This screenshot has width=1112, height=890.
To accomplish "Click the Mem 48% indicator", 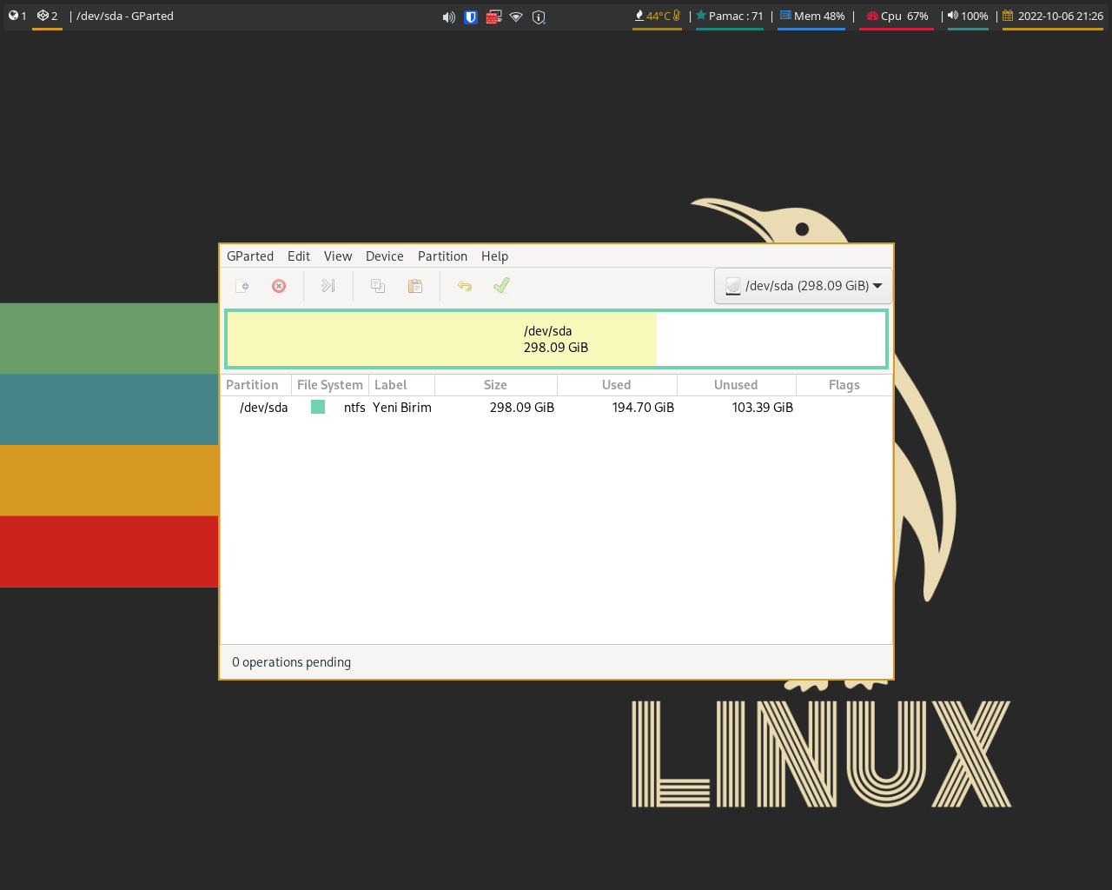I will [x=812, y=16].
